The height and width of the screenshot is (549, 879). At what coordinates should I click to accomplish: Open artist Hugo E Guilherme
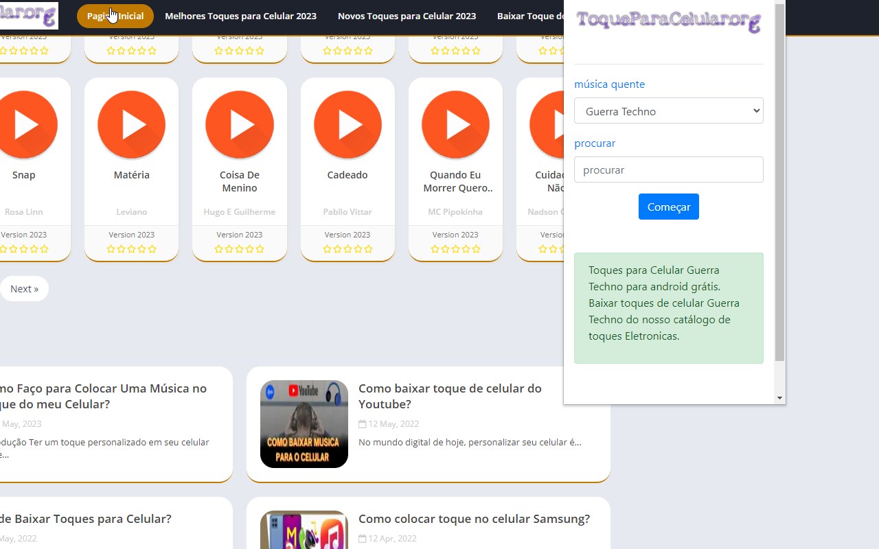[x=240, y=212]
